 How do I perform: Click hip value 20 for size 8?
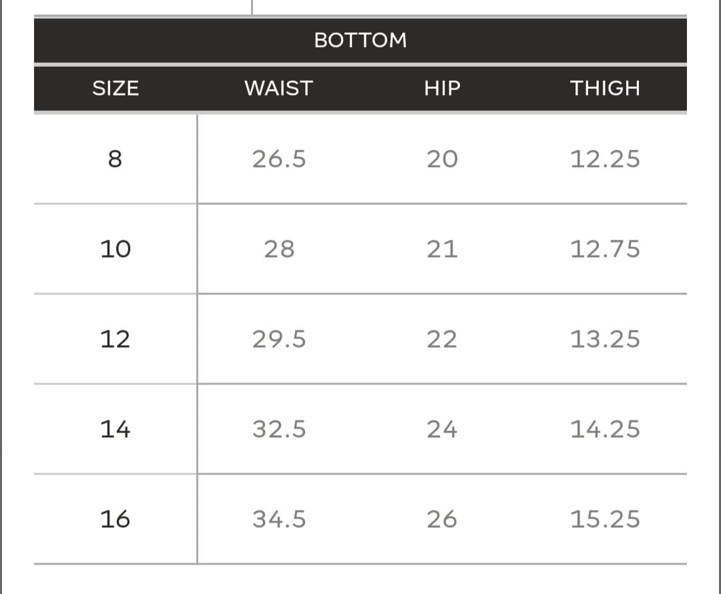pos(442,159)
